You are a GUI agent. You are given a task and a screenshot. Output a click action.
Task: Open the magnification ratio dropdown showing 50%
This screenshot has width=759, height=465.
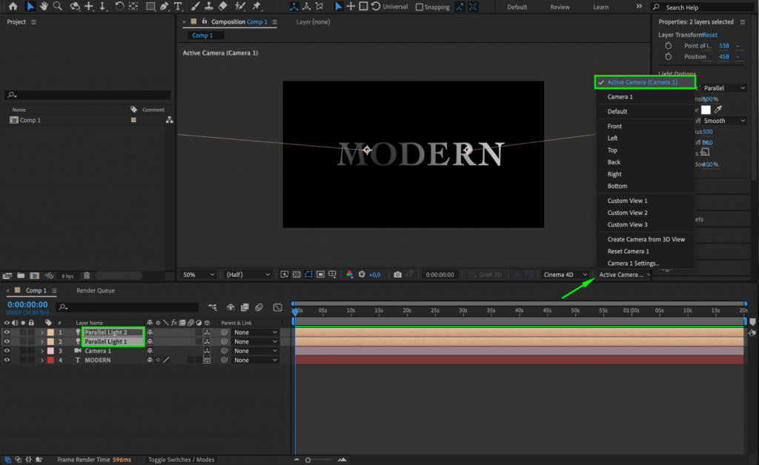click(x=197, y=274)
